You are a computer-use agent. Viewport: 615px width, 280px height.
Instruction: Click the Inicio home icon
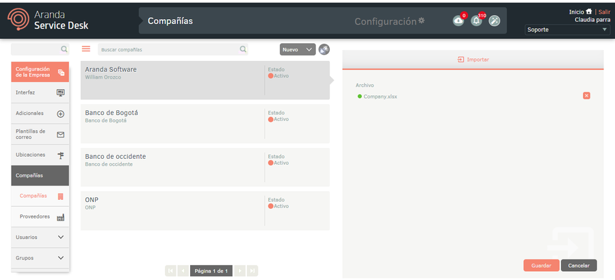589,12
